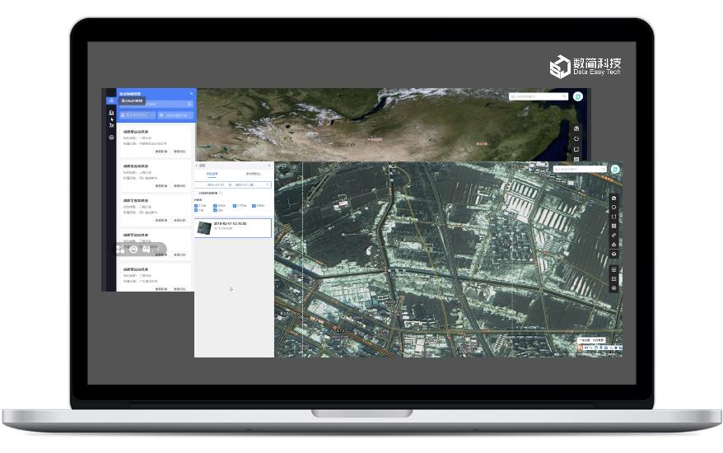Viewport: 723px width, 453px height.
Task: Open the date range field in the front panel
Action: coord(233,185)
